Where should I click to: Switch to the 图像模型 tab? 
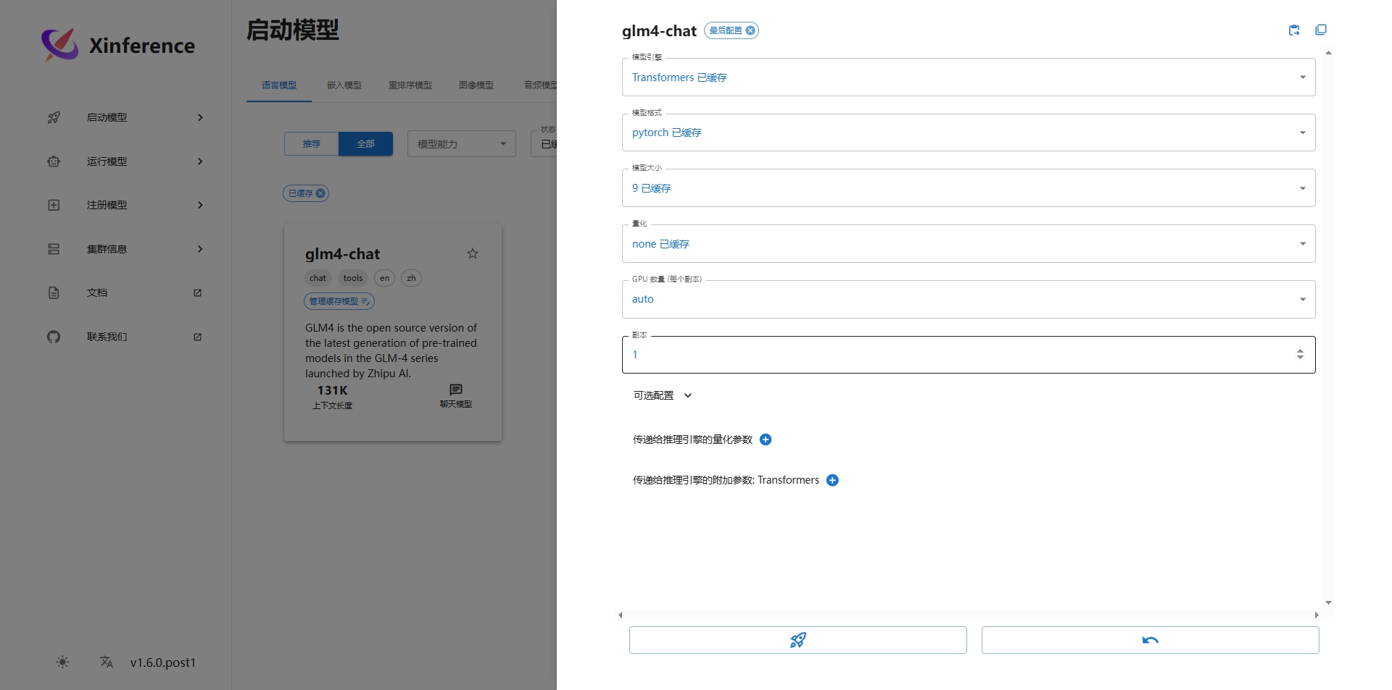point(476,85)
